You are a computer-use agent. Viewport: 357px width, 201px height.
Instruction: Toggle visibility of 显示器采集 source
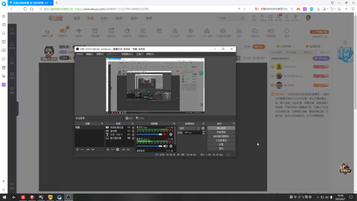(x=129, y=138)
